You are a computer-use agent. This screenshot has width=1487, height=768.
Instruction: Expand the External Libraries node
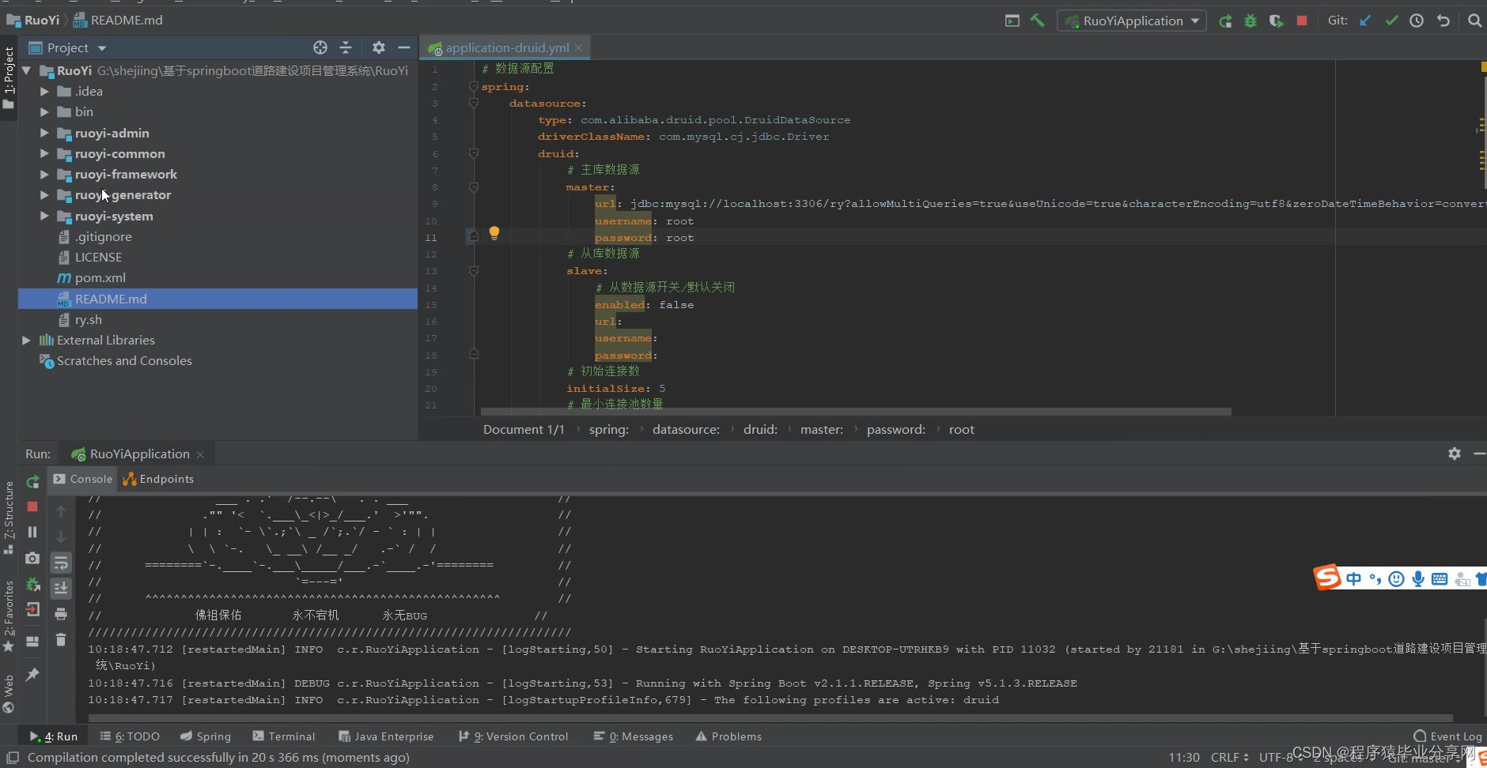[x=26, y=340]
